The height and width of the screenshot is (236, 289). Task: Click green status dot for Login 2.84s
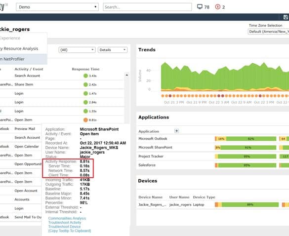pos(85,102)
